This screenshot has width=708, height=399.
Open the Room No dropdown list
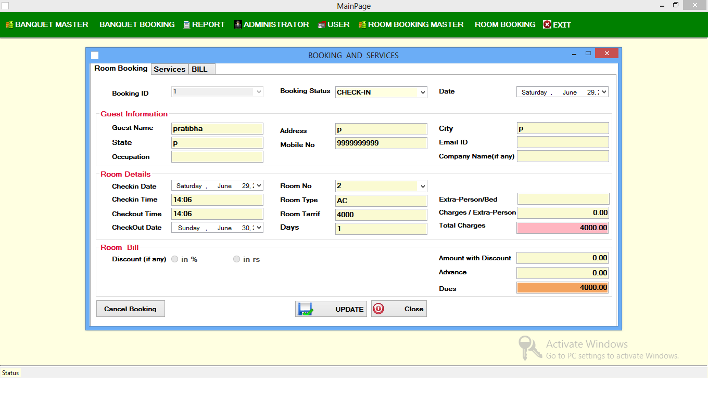pyautogui.click(x=422, y=186)
